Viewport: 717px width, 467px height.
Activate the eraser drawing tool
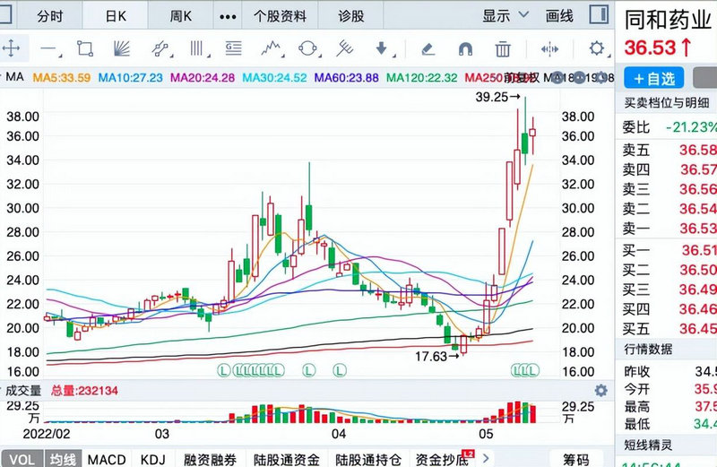(428, 48)
